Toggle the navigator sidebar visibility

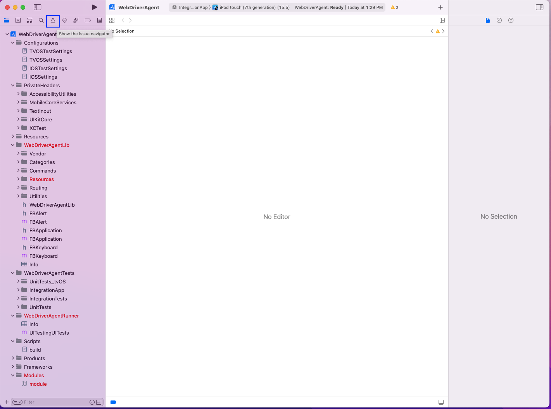pyautogui.click(x=38, y=7)
